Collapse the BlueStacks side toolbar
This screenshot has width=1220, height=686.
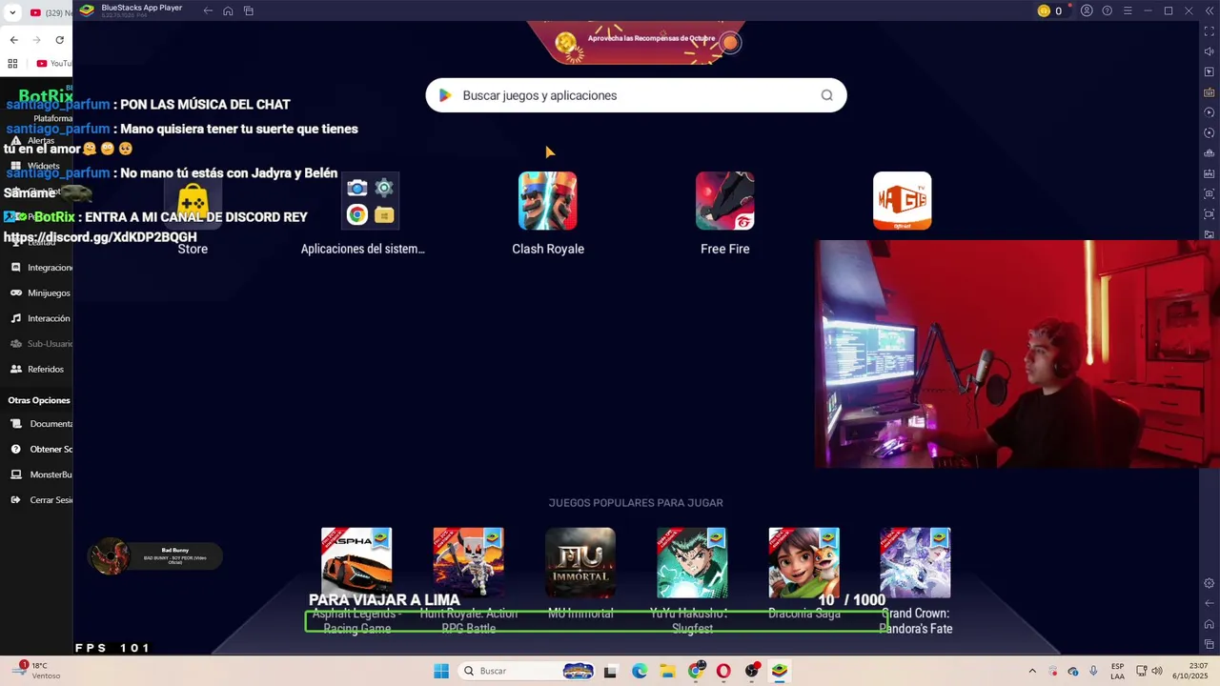click(x=1209, y=10)
